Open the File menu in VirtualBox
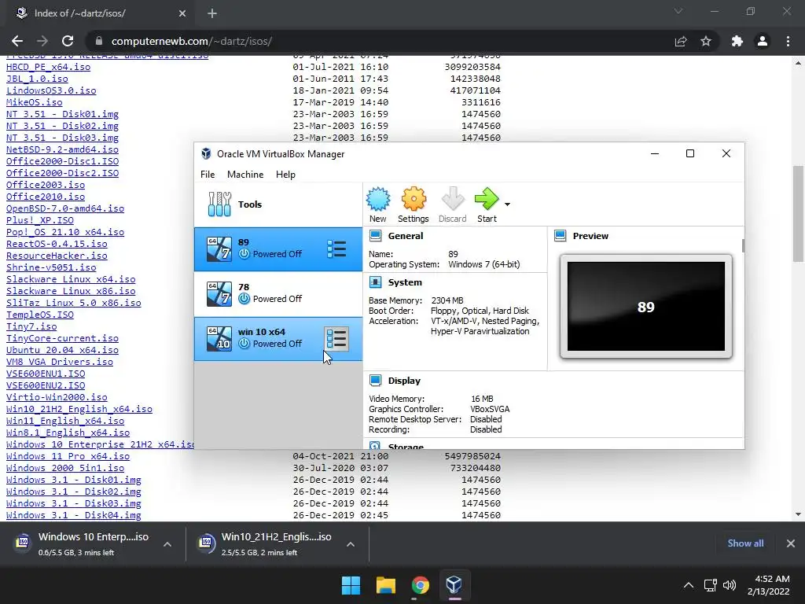Screen dimensions: 805x604 (208, 175)
